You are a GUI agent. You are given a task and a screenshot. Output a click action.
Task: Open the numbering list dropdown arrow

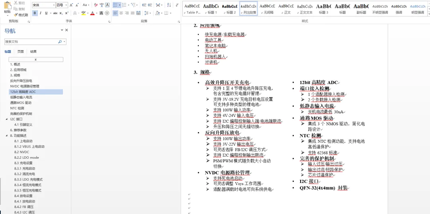[128, 5]
